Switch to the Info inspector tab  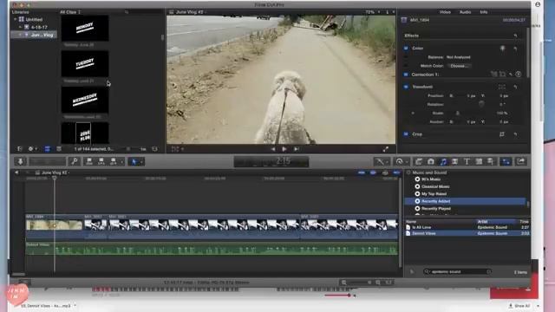(484, 12)
